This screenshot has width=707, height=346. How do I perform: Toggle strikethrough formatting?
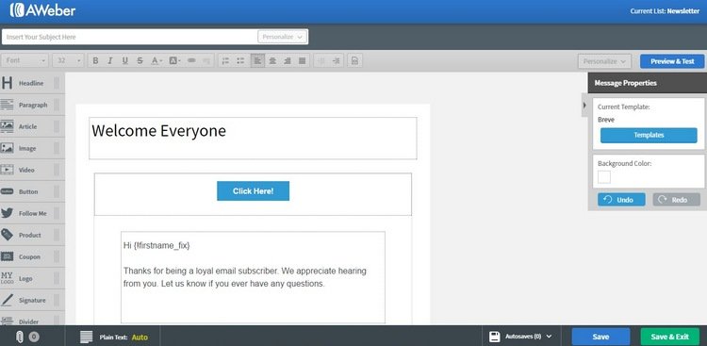pyautogui.click(x=140, y=61)
